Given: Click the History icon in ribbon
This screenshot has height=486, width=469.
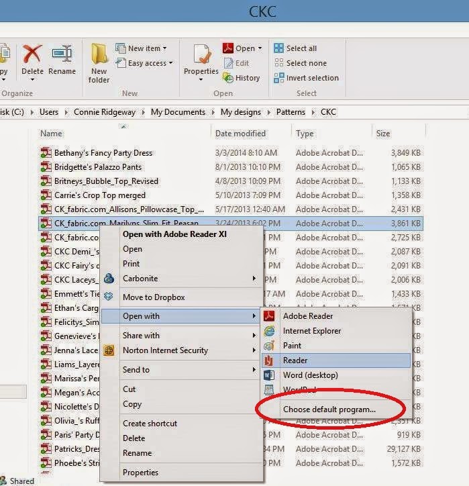Looking at the screenshot, I should [x=228, y=78].
